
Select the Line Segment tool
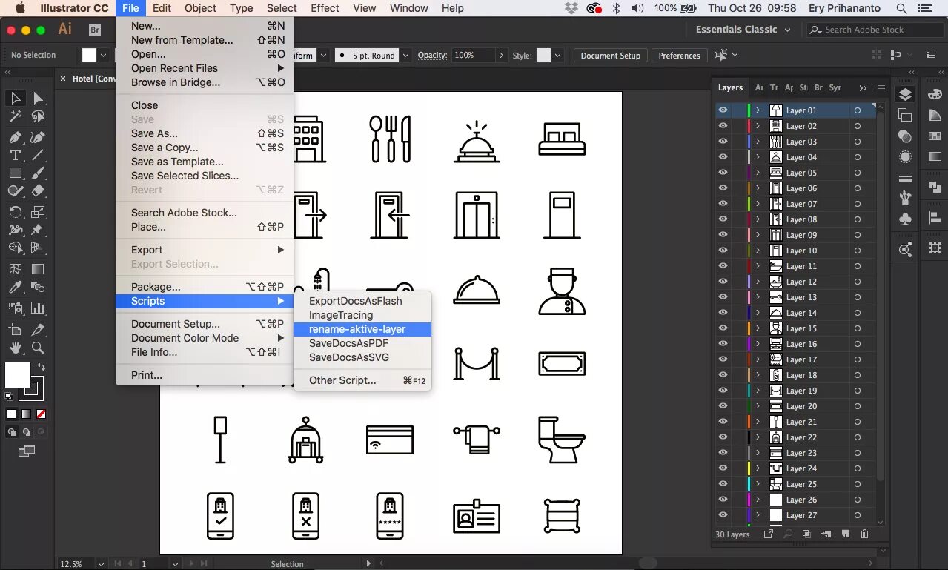(38, 155)
